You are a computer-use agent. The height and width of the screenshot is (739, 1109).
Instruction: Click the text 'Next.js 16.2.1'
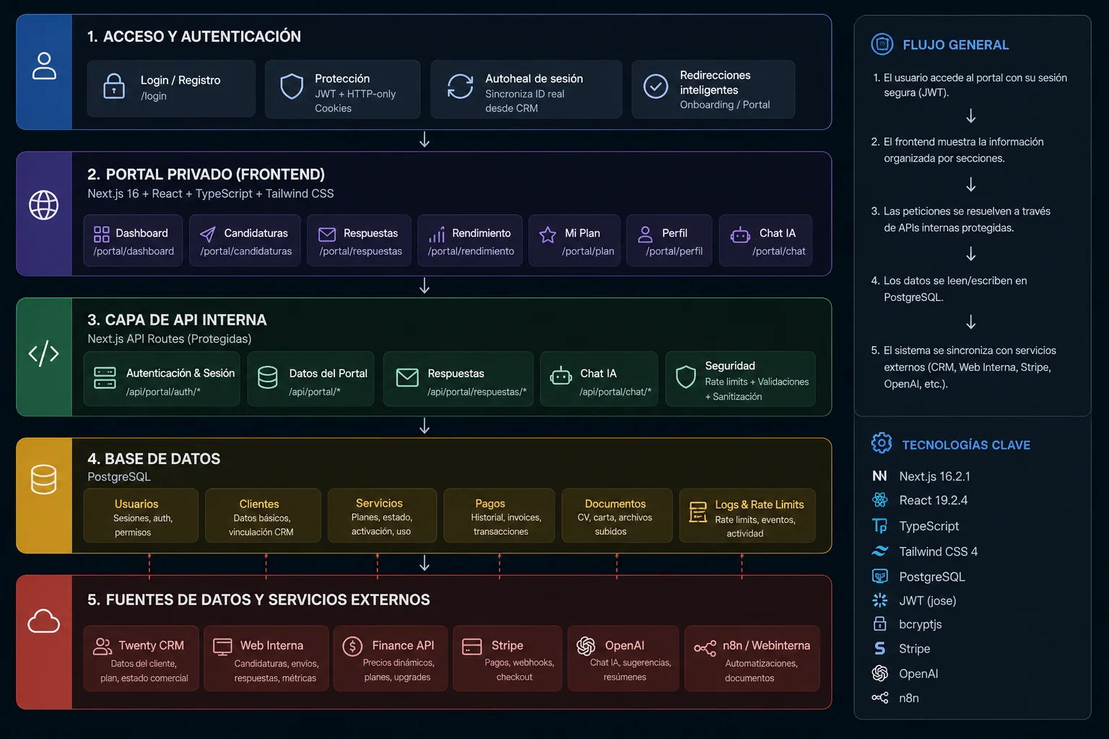tap(934, 476)
